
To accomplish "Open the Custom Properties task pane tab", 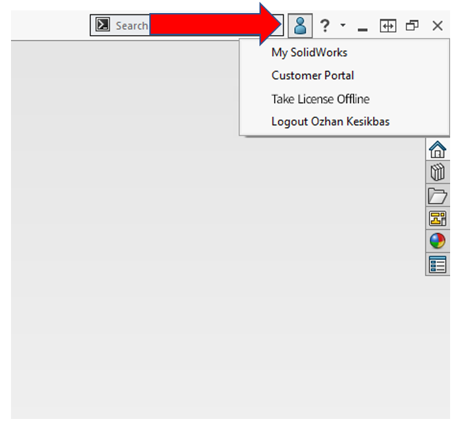I will click(x=437, y=264).
